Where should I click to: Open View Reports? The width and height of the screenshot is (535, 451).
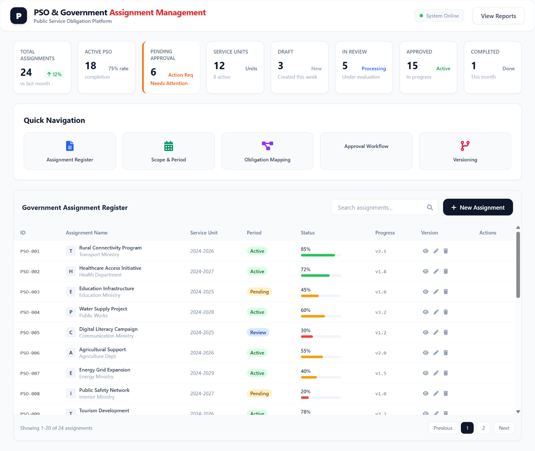tap(498, 16)
